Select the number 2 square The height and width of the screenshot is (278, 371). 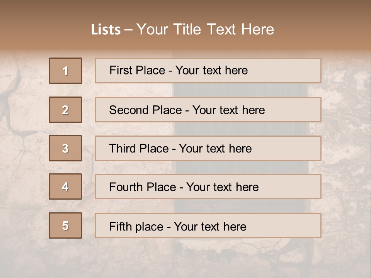tap(65, 110)
